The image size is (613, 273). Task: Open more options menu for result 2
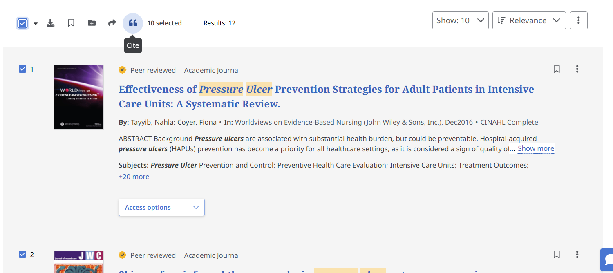coord(577,255)
